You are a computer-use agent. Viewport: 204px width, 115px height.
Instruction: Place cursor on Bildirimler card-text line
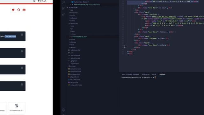156,32
